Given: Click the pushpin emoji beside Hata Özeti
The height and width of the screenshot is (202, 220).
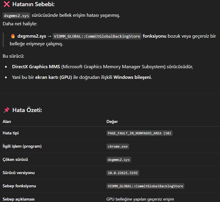Looking at the screenshot, I should [6, 110].
